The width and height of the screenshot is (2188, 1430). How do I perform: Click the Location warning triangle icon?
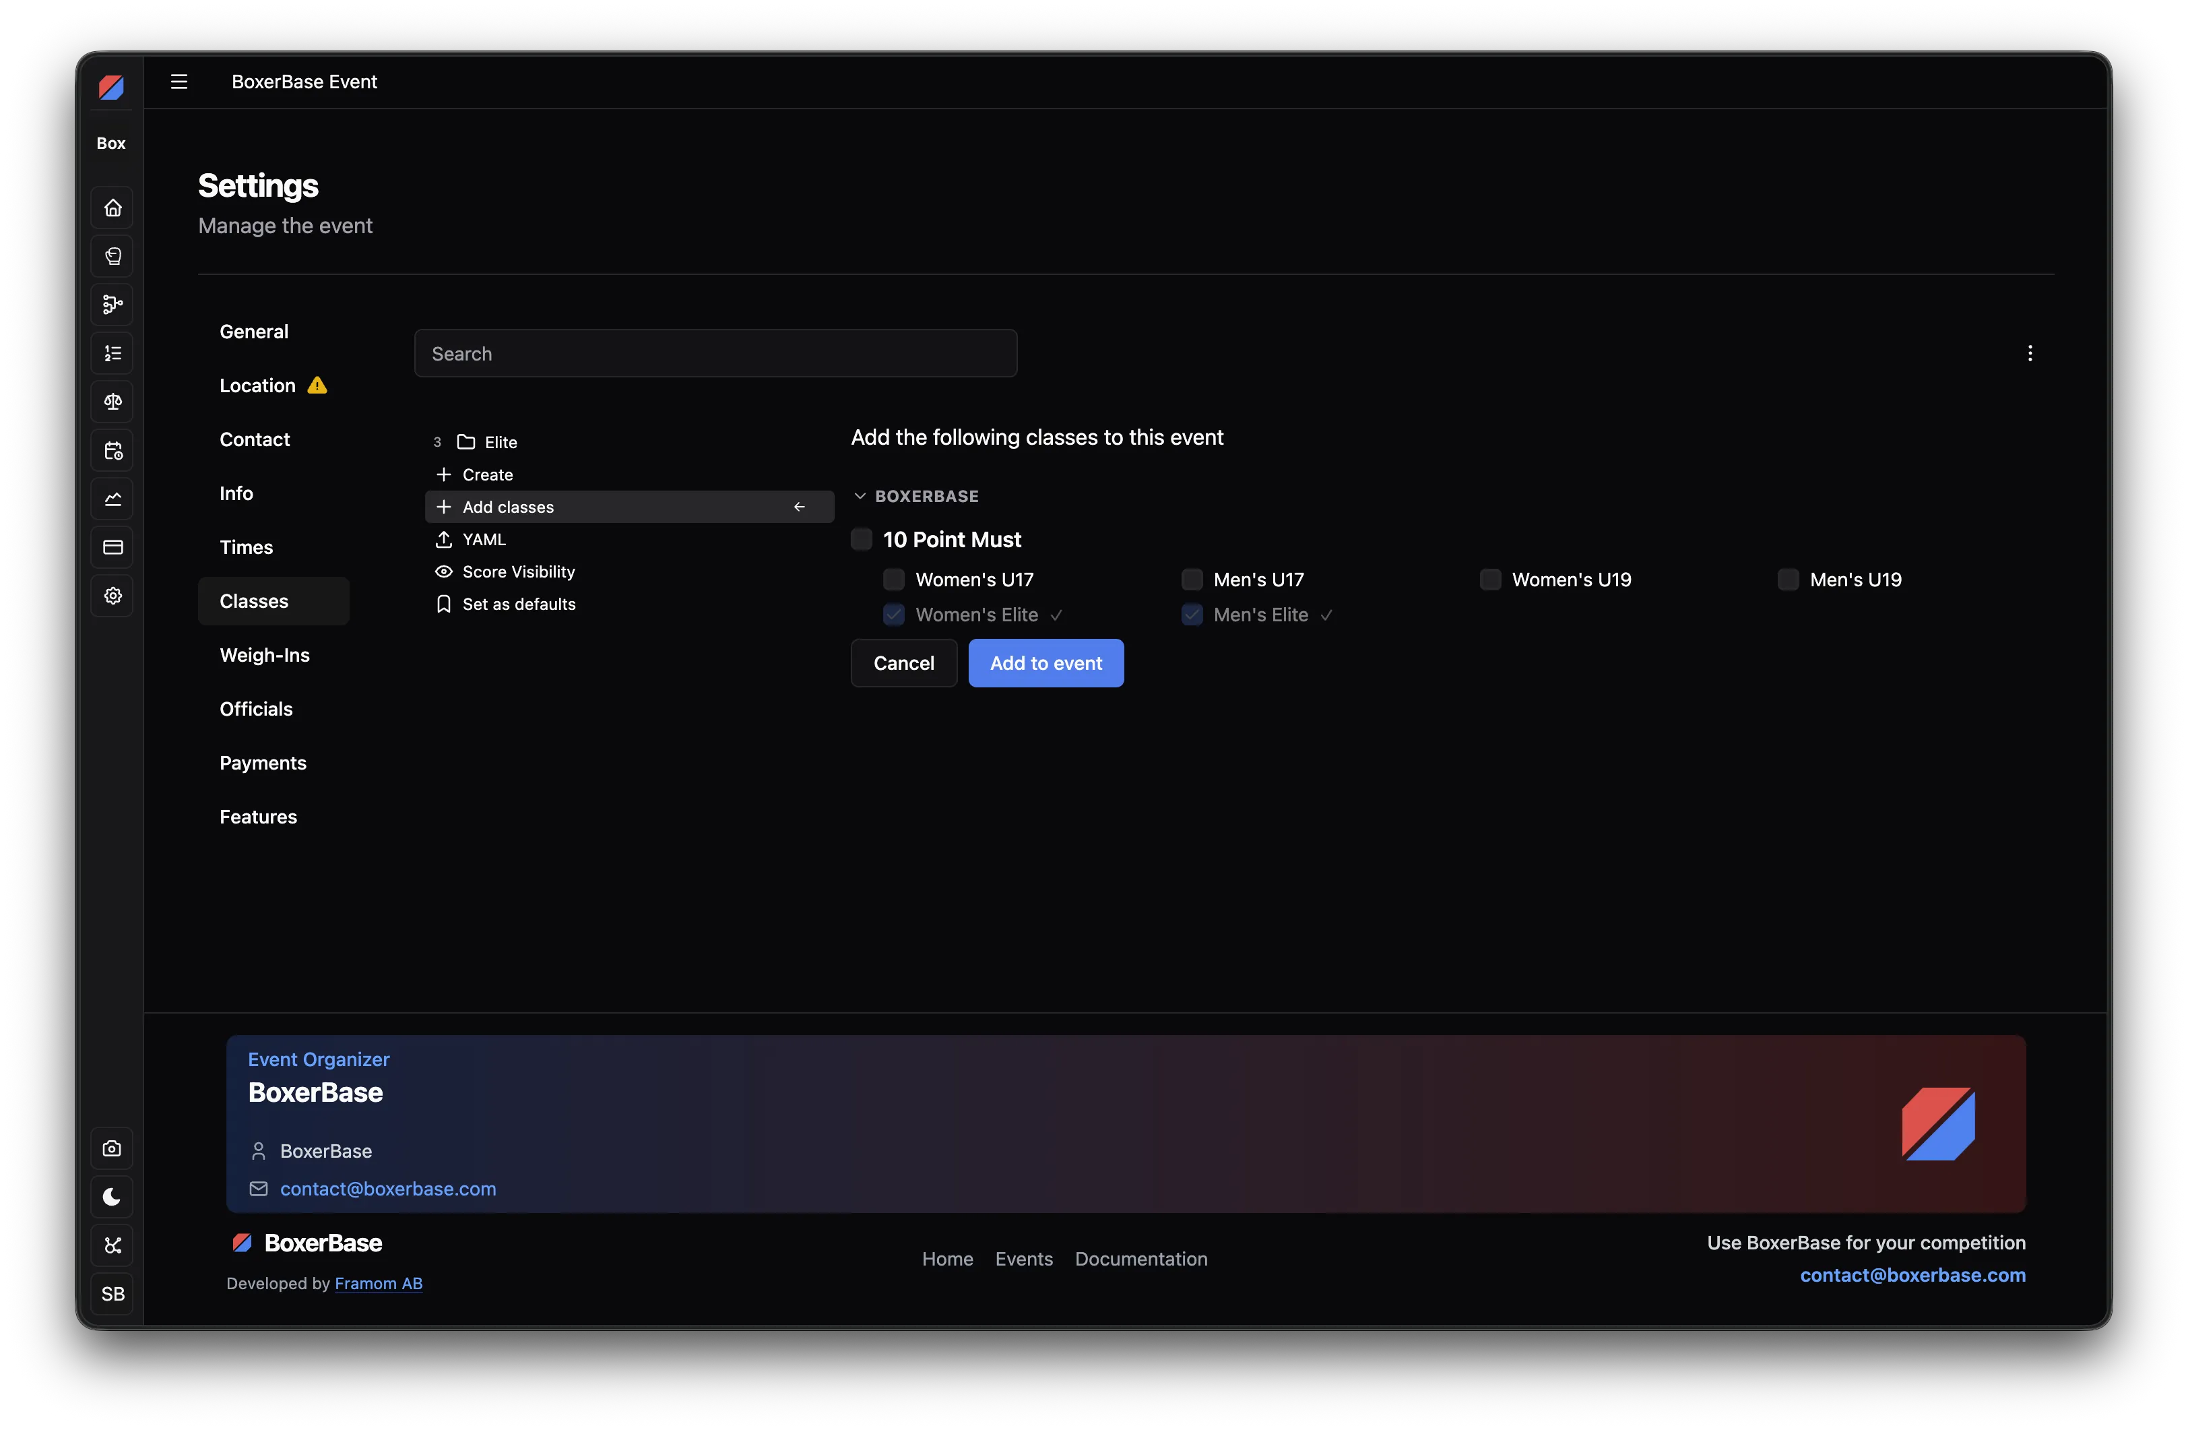coord(317,385)
